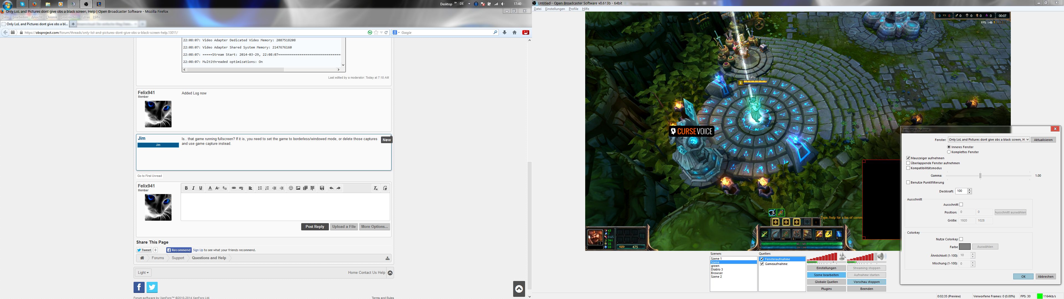This screenshot has height=299, width=1064.
Task: Toggle bold in the reply editor
Action: tap(186, 188)
